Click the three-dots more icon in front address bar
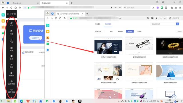Viewport: 183px width, 103px height. 161,18
